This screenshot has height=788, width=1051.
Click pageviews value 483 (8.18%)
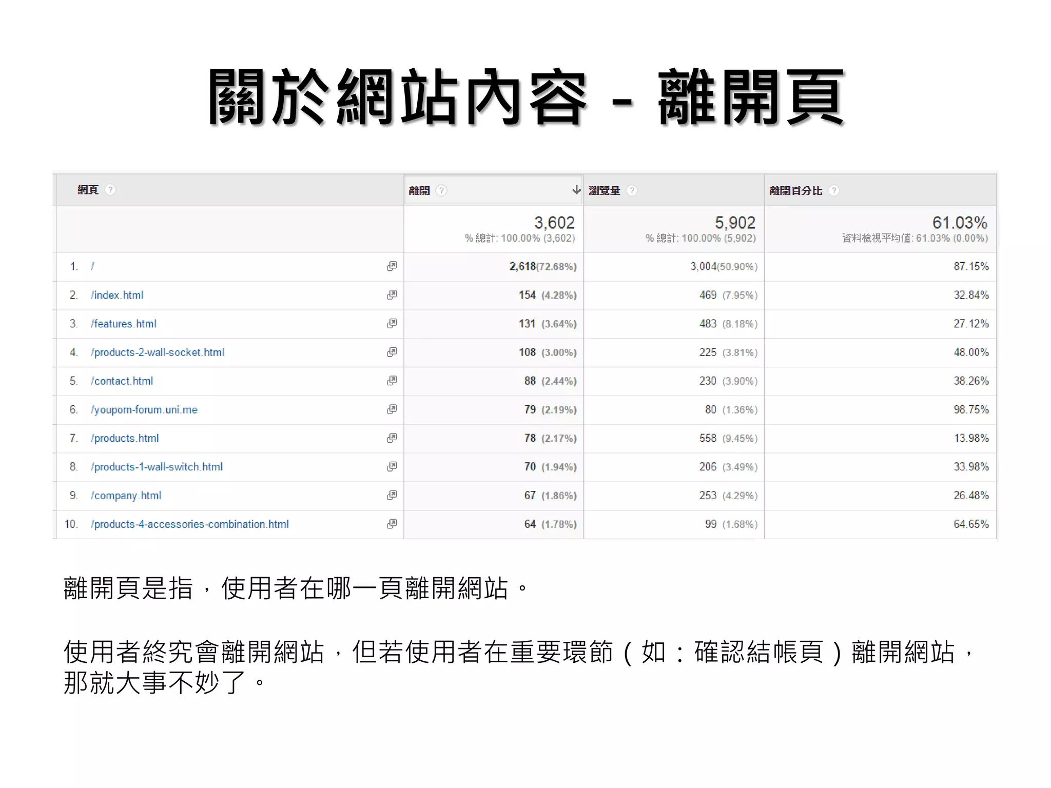[x=728, y=324]
